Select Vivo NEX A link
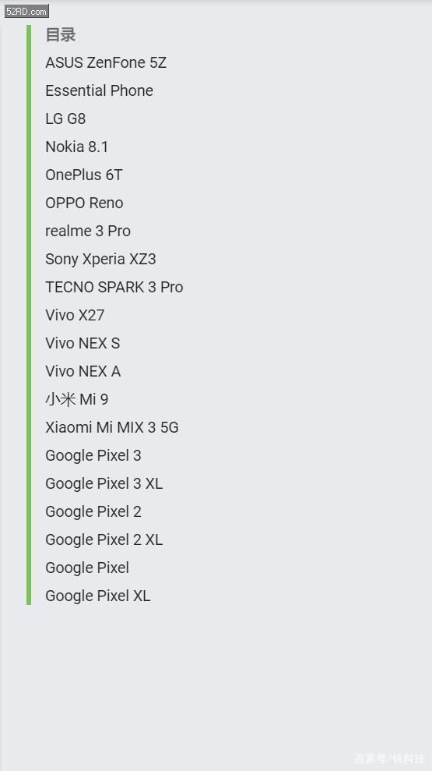Image resolution: width=432 pixels, height=771 pixels. point(83,371)
